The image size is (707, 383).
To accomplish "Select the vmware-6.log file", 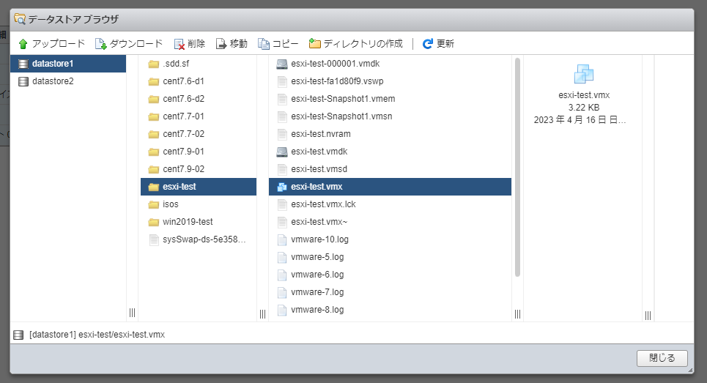I will (390, 275).
